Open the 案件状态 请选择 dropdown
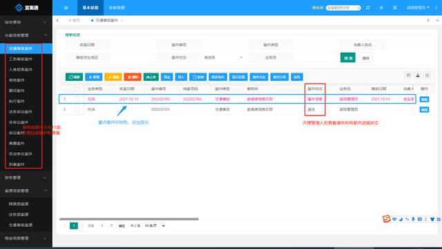Viewport: 442px width, 249px height. coord(223,57)
